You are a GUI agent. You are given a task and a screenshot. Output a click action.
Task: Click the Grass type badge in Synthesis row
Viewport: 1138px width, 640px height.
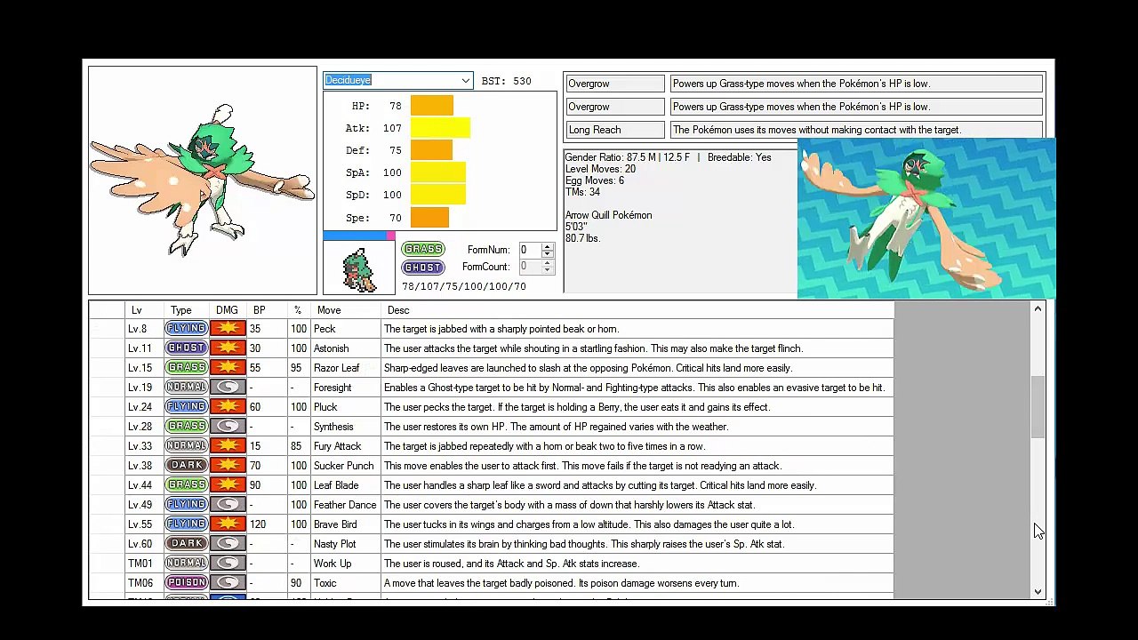(186, 427)
